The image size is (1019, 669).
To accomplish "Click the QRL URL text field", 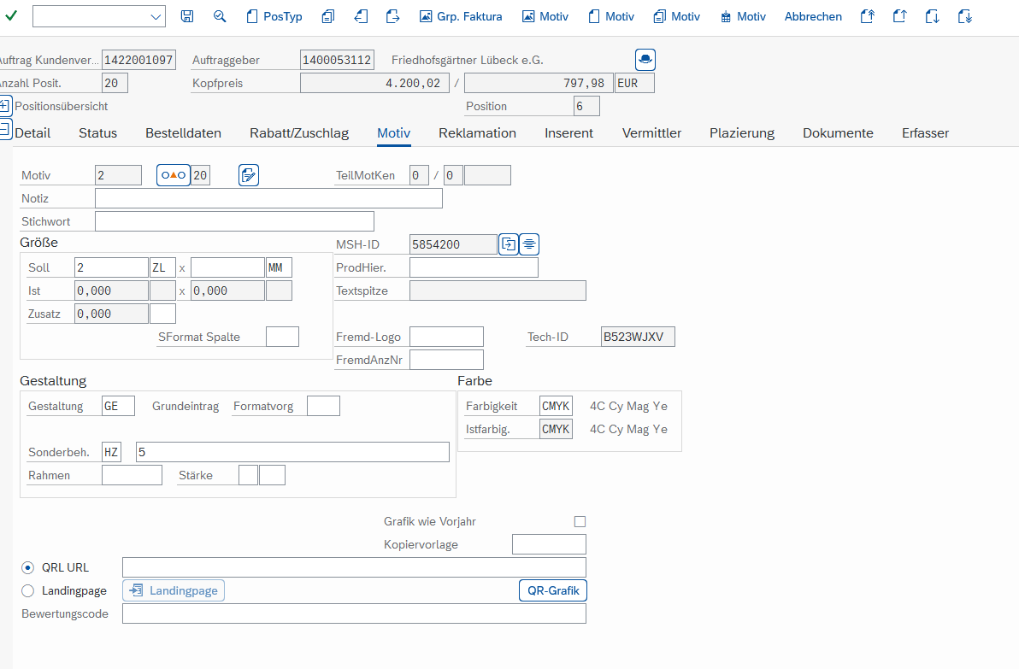I will 354,567.
